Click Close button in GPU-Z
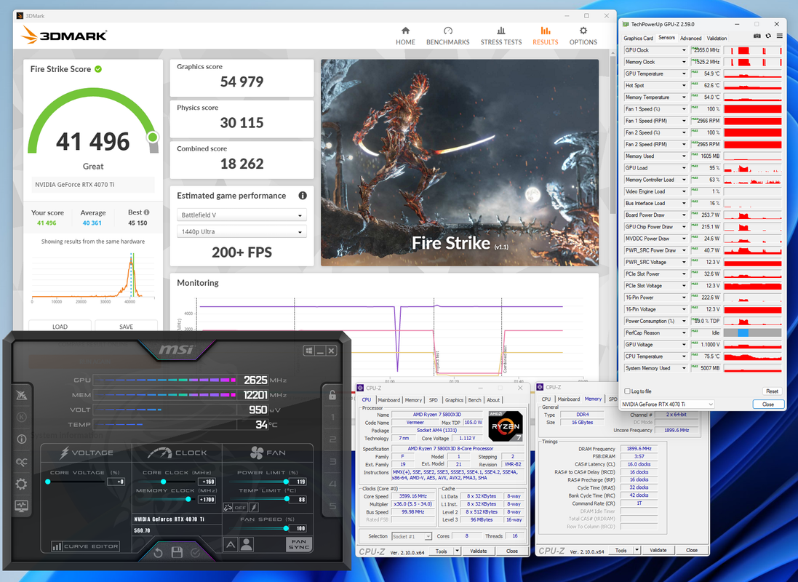Viewport: 798px width, 582px height. pyautogui.click(x=768, y=404)
